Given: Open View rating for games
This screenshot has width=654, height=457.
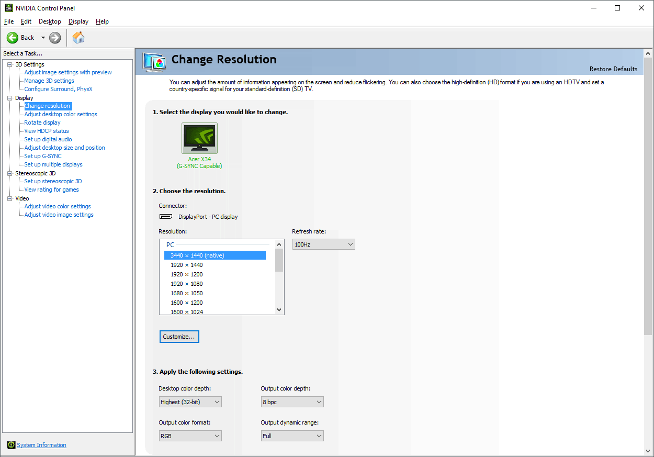Looking at the screenshot, I should pyautogui.click(x=51, y=190).
